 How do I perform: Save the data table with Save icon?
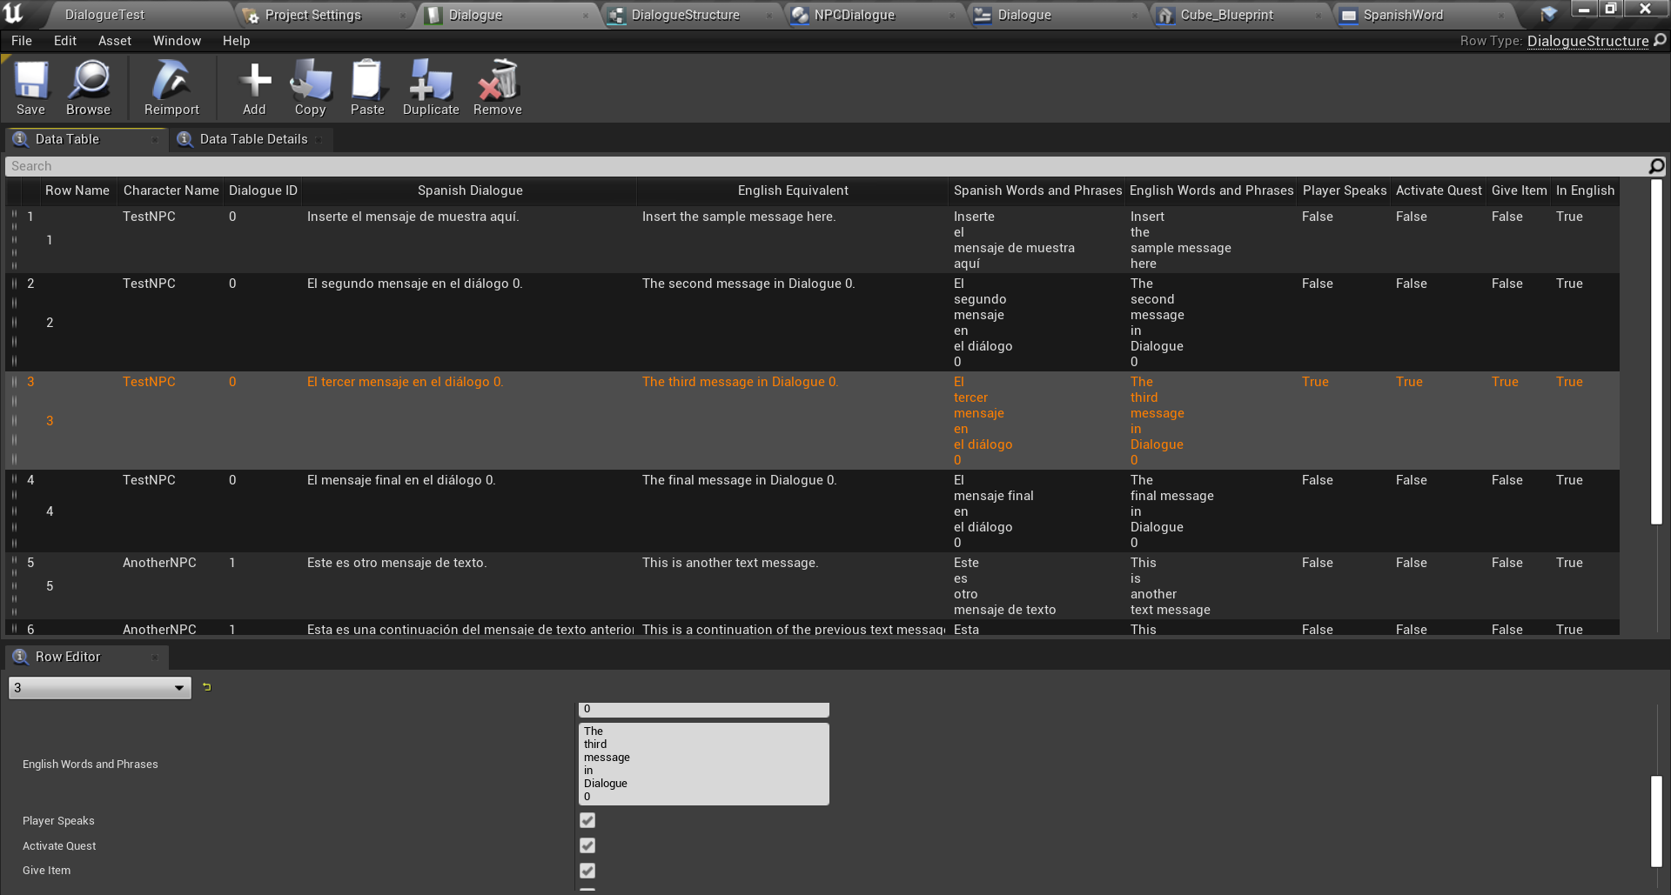[x=30, y=87]
